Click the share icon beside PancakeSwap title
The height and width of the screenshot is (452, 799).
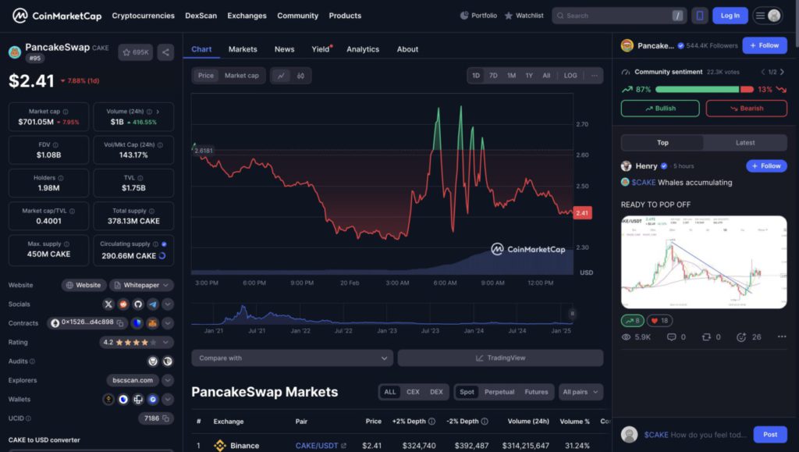point(165,52)
